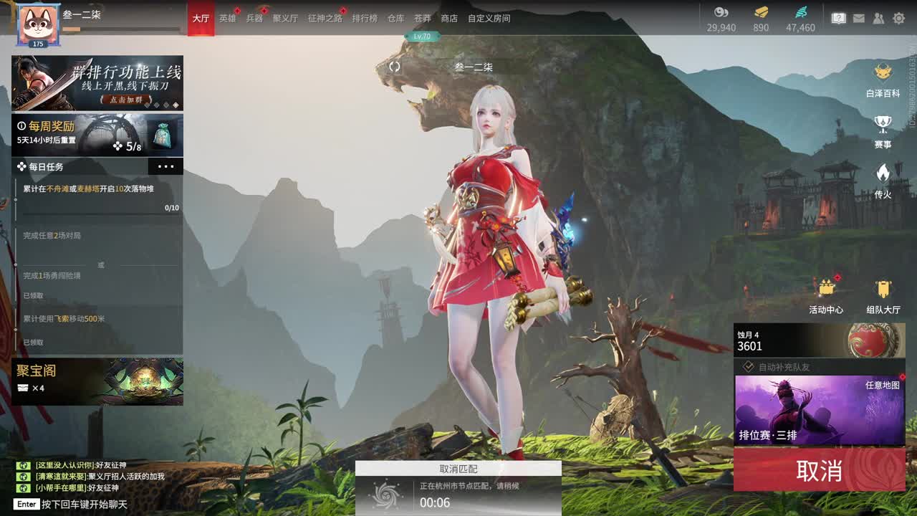
Task: Open 白泽百科 encyclopedia icon
Action: [883, 72]
